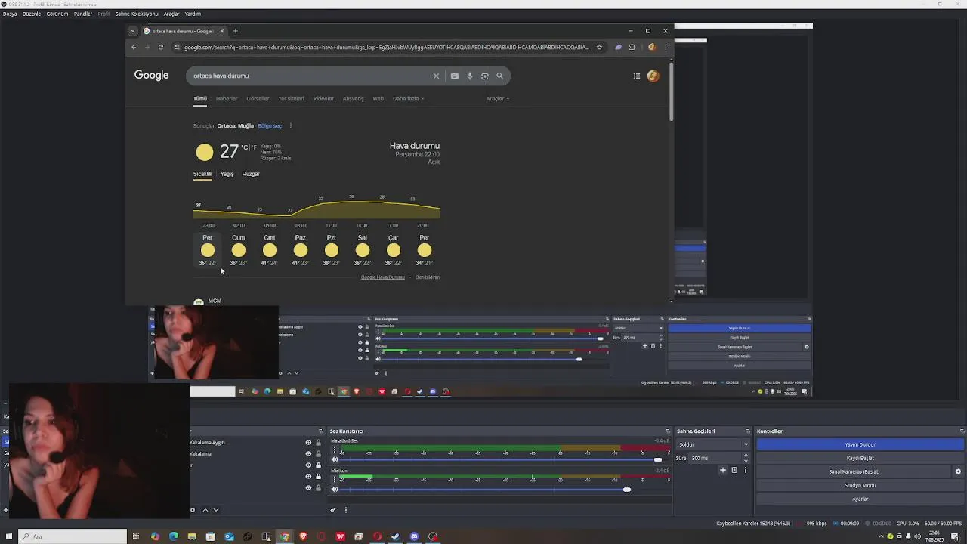
Task: Adjust the Süre 300 ms stepper
Action: point(746,458)
